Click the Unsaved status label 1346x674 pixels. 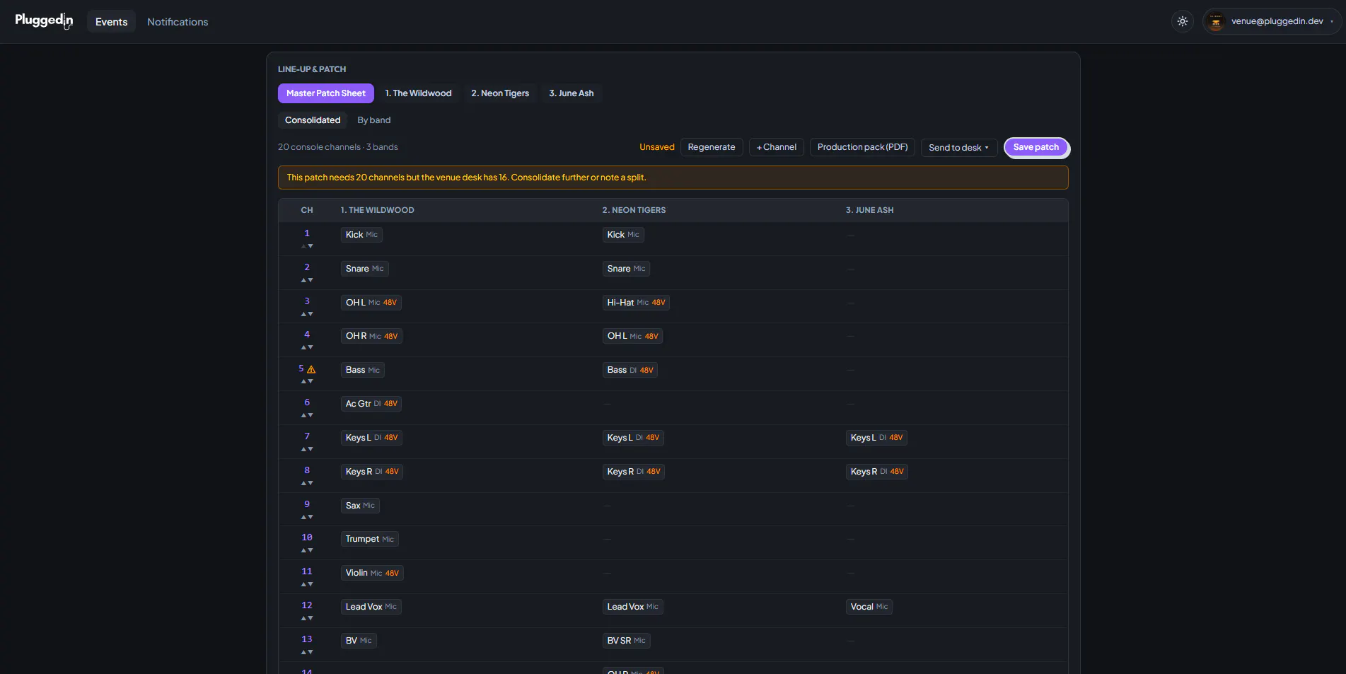pos(657,147)
